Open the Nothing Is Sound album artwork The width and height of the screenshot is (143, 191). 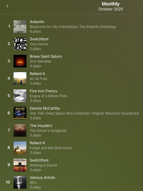click(x=20, y=165)
